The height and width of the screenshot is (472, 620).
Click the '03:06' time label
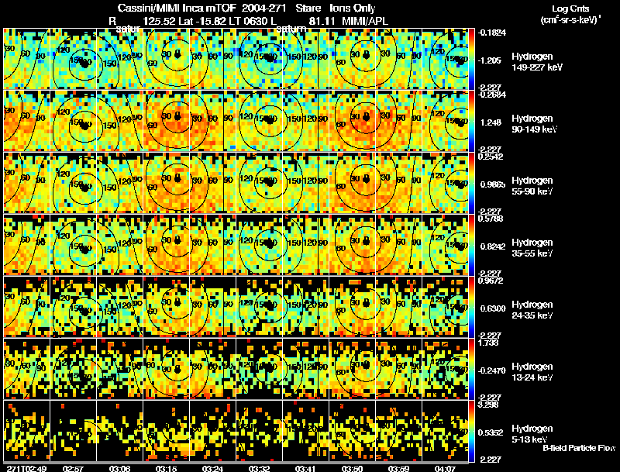[x=119, y=468]
